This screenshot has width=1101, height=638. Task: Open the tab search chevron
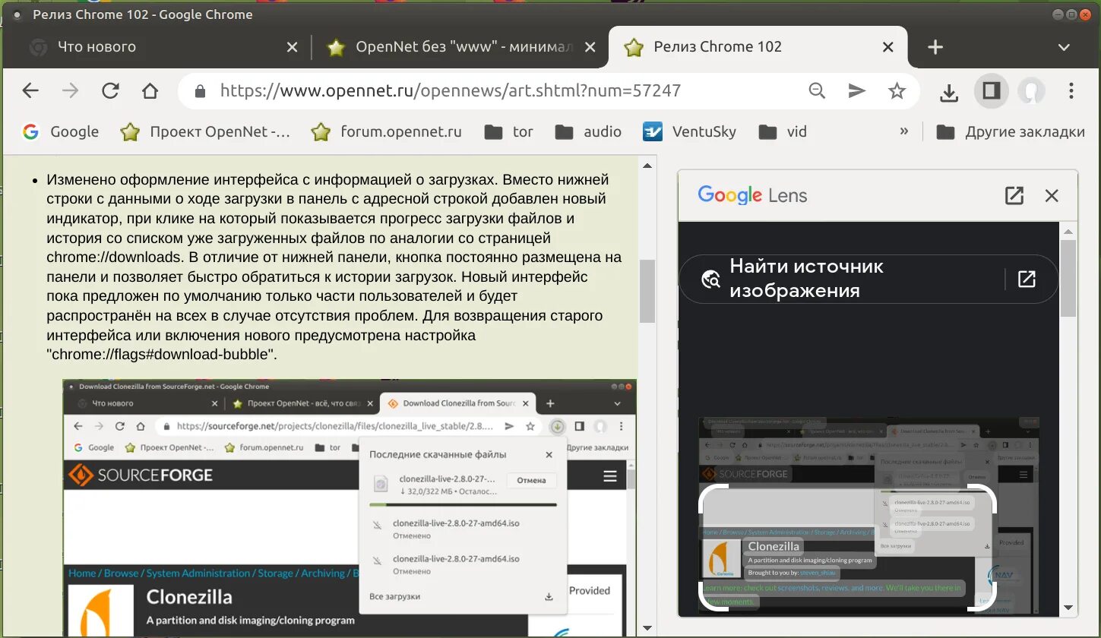[1067, 46]
